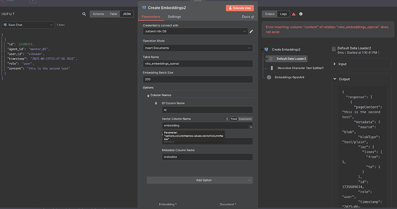
Task: Remove Column Names option with trash icon
Action: 148,95
